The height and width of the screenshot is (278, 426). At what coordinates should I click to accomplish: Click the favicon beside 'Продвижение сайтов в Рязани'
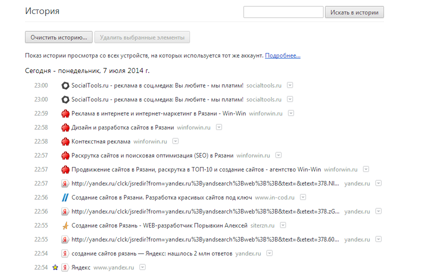coord(65,169)
